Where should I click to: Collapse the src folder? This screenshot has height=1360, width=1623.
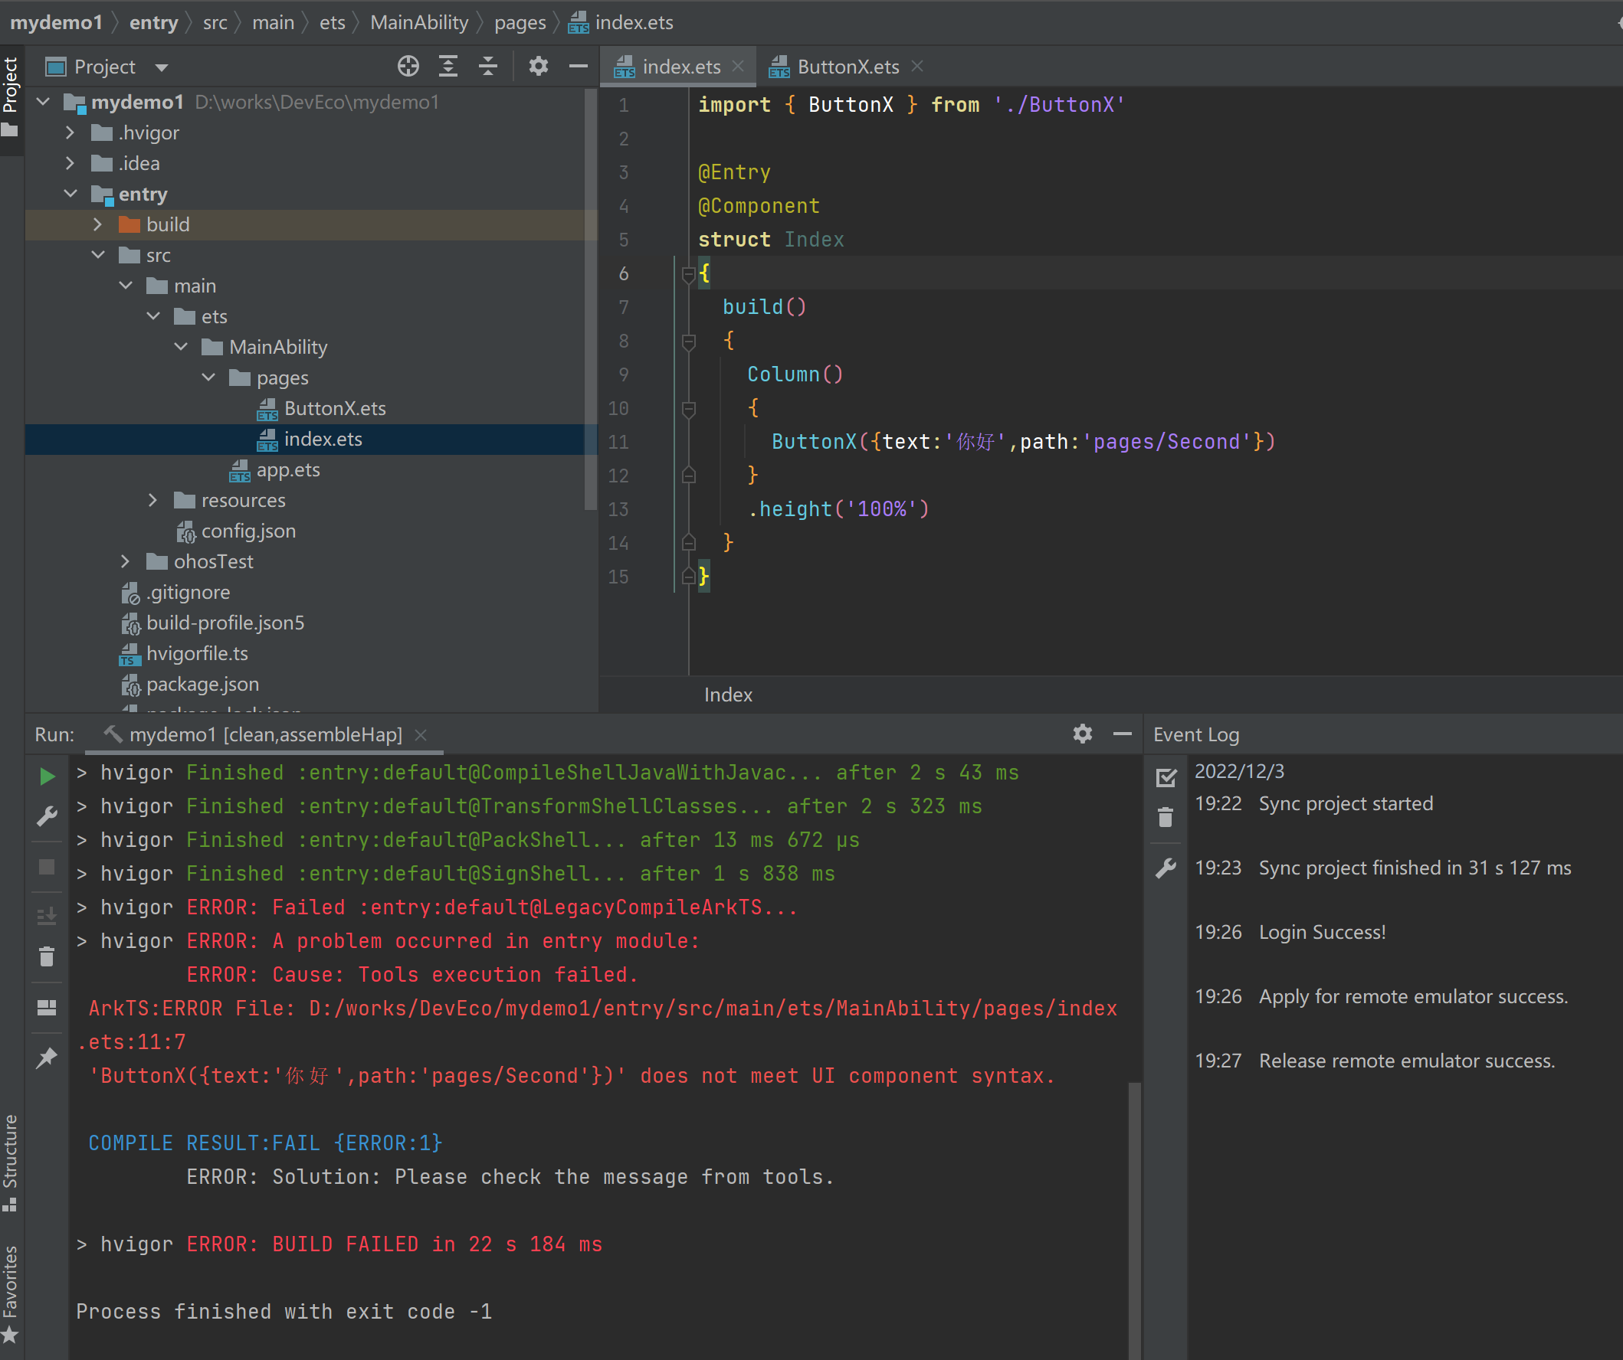pos(98,254)
